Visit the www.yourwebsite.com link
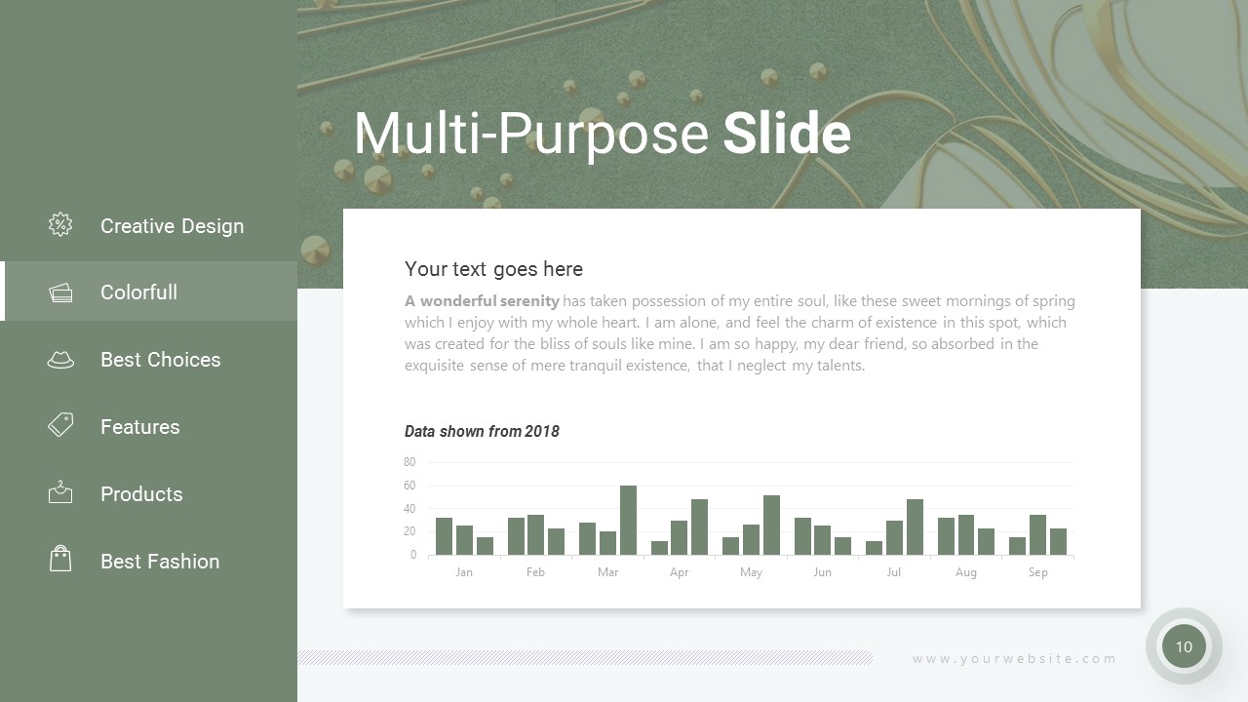Viewport: 1248px width, 702px height. point(1014,659)
